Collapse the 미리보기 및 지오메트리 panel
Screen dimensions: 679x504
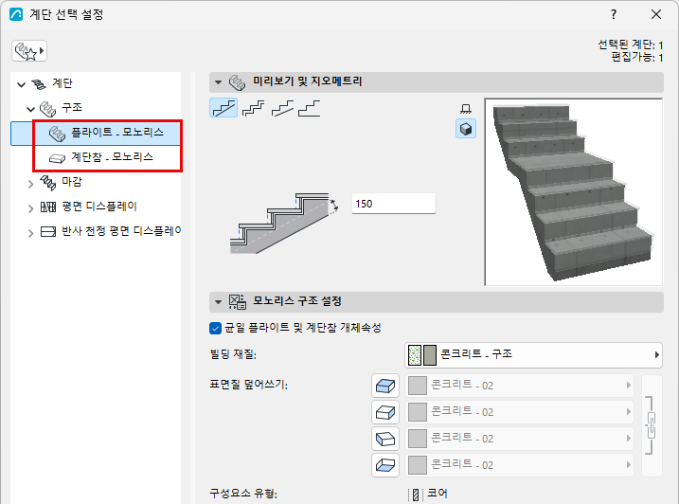pos(218,81)
